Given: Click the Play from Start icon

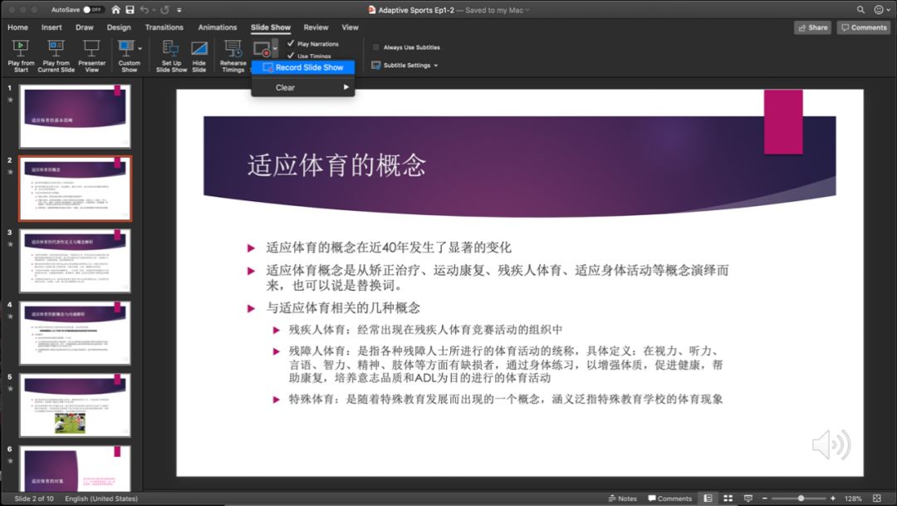Looking at the screenshot, I should (x=21, y=52).
